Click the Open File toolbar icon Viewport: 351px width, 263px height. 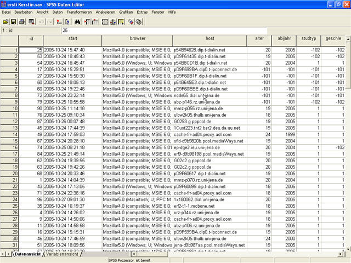point(5,21)
